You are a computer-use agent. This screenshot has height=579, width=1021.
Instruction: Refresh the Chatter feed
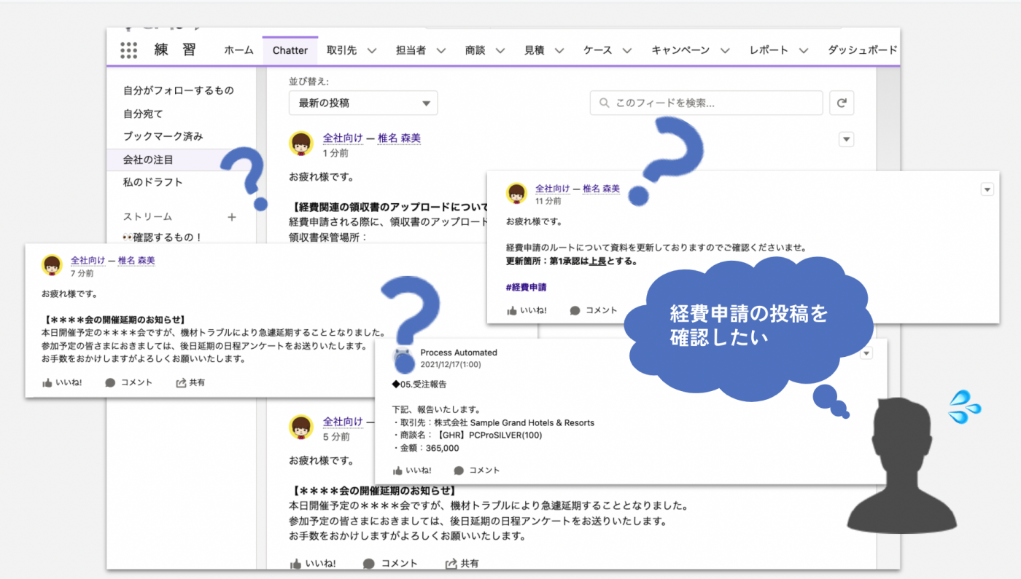click(x=842, y=103)
